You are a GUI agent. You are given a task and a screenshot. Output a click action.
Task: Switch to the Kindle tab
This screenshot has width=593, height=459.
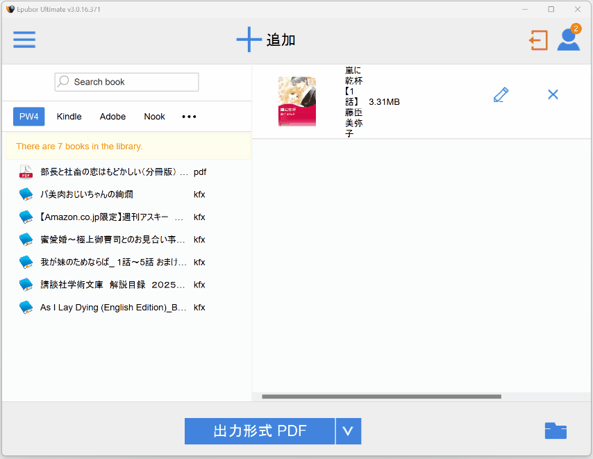point(69,117)
